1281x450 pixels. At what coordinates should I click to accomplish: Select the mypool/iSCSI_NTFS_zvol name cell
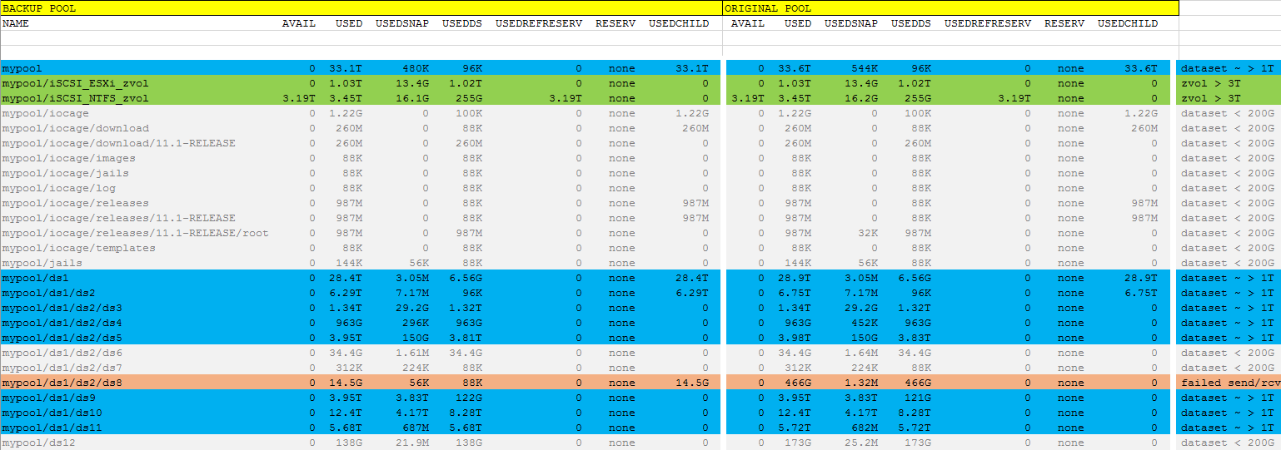point(75,98)
